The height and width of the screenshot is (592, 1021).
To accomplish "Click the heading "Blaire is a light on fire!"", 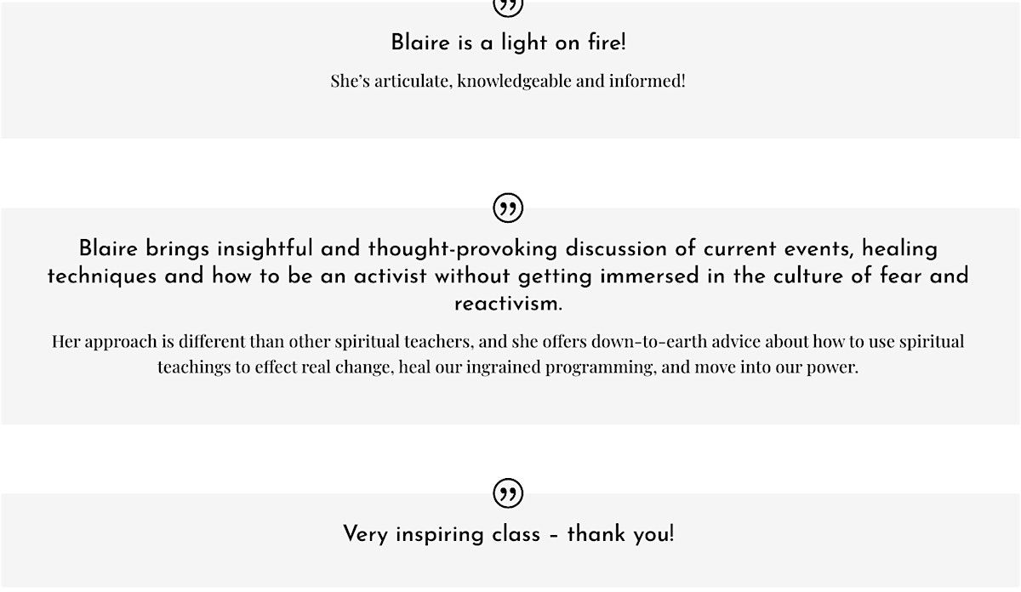I will point(508,43).
